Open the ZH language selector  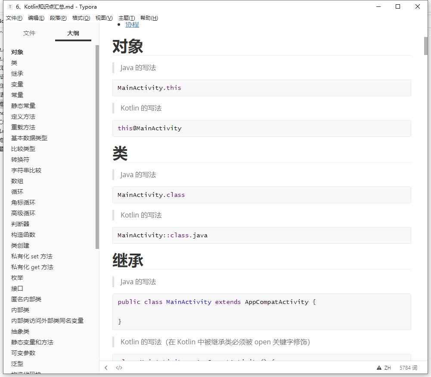(x=388, y=368)
